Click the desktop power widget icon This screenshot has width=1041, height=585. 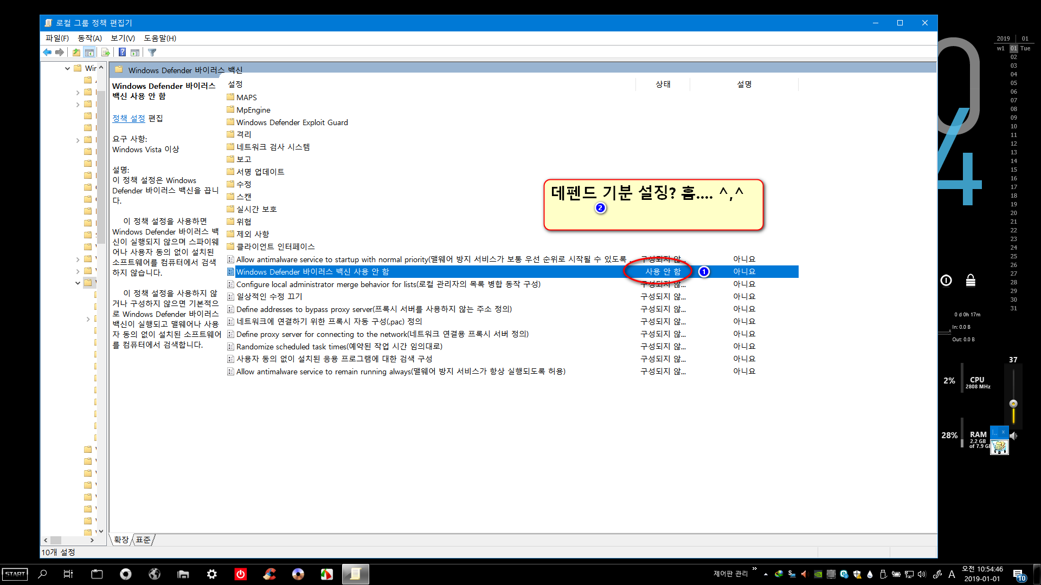(946, 280)
